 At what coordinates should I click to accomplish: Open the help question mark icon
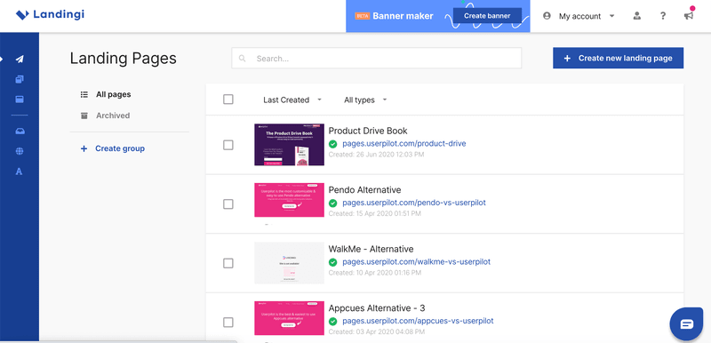coord(663,16)
